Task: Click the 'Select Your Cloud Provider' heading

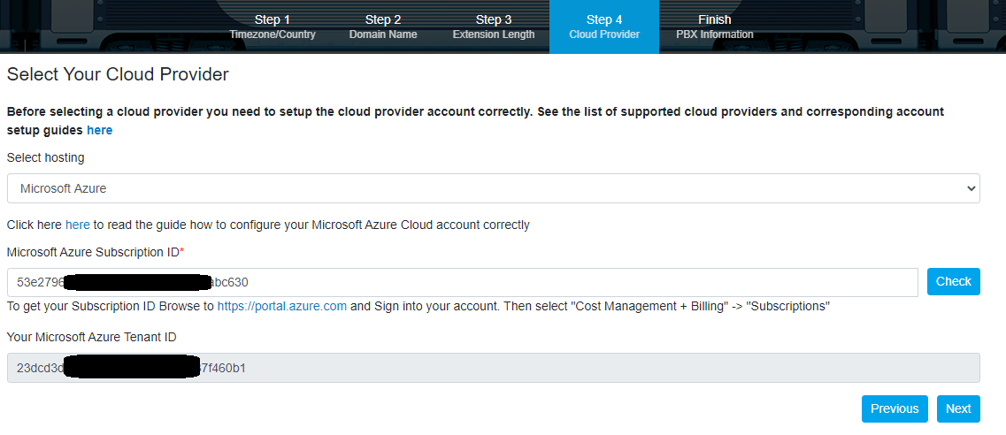Action: tap(118, 74)
